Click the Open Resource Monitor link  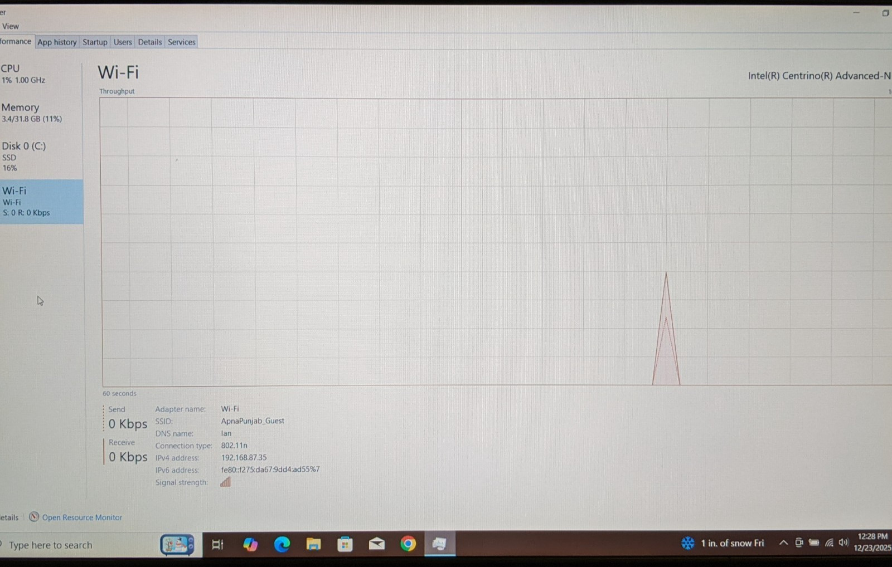pyautogui.click(x=82, y=517)
